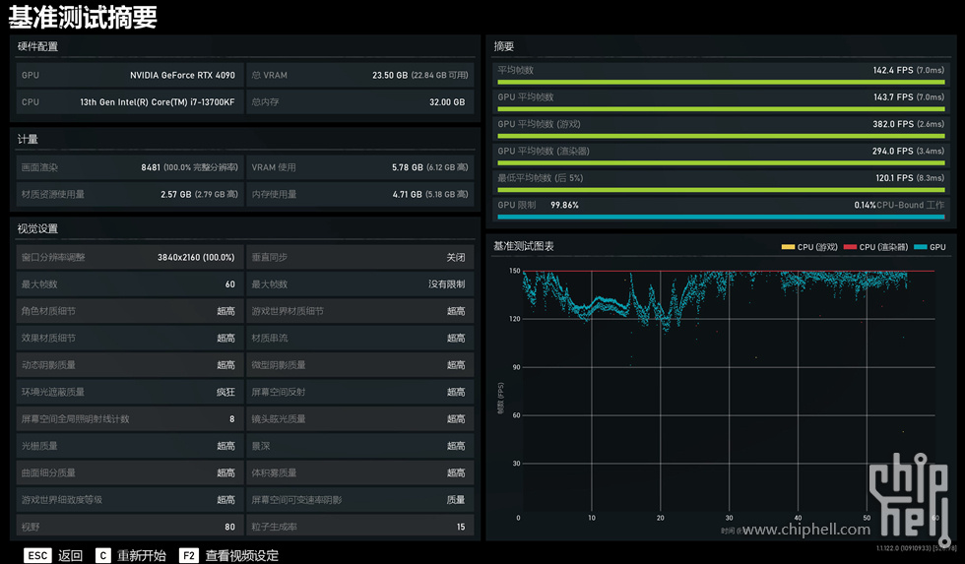This screenshot has width=965, height=564.
Task: Select the 环境光遮蔽质量 row set to 疯狂
Action: coord(128,392)
